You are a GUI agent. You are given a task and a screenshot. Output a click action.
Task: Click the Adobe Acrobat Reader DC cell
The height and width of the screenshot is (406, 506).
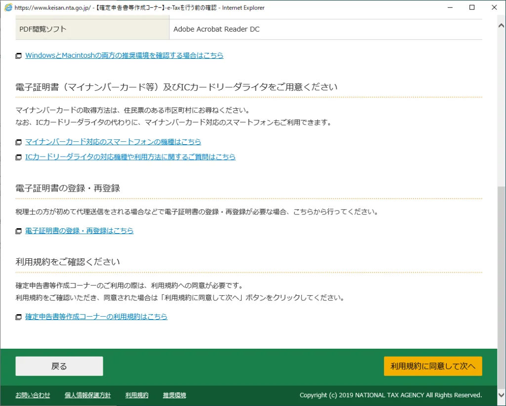click(x=326, y=29)
